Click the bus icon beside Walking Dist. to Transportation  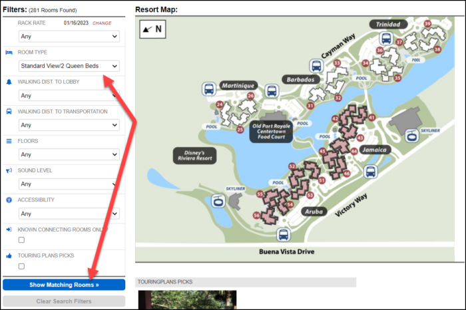click(9, 111)
